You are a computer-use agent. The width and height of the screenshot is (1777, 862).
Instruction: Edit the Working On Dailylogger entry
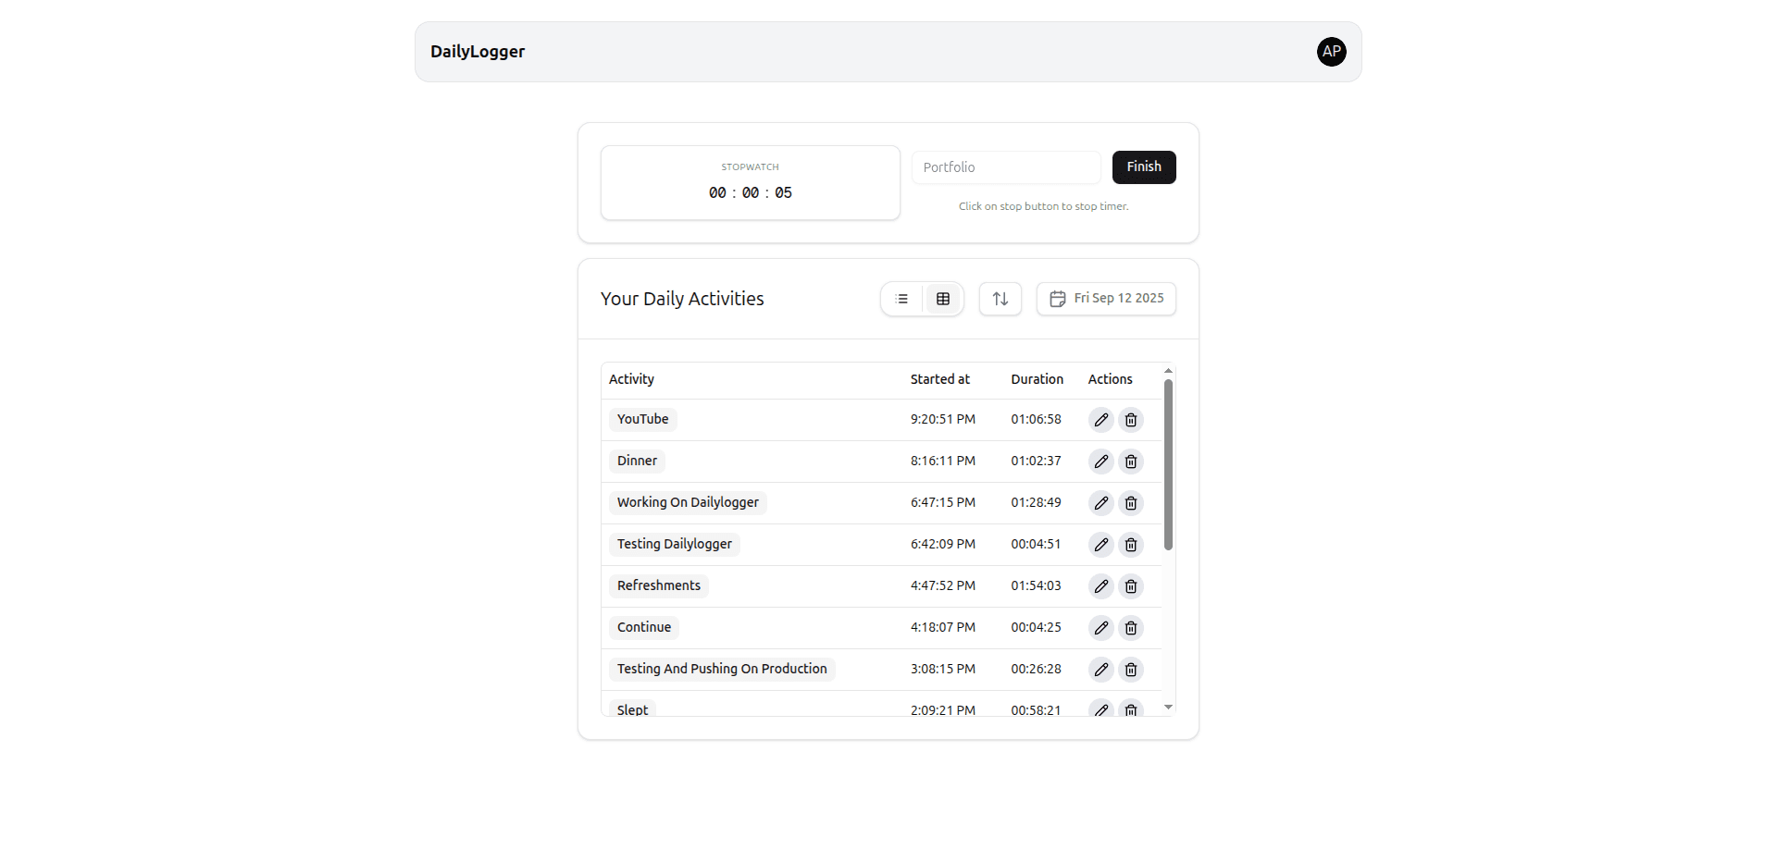(x=1100, y=503)
